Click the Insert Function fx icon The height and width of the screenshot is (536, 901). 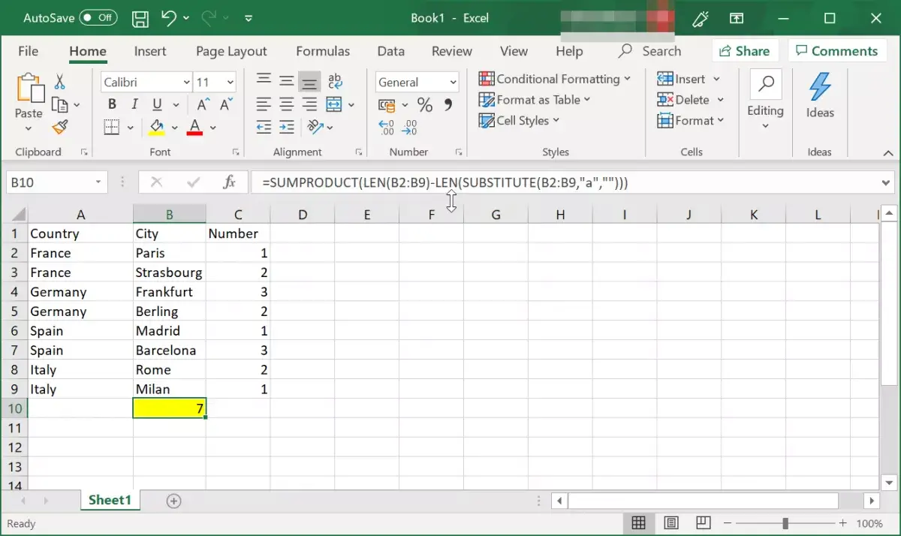point(229,182)
